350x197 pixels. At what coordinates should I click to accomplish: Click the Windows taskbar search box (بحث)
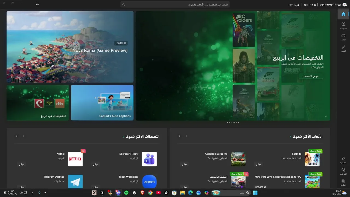(231, 193)
